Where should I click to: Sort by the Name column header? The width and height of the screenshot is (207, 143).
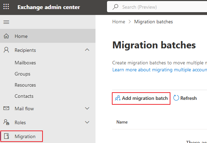point(122,122)
